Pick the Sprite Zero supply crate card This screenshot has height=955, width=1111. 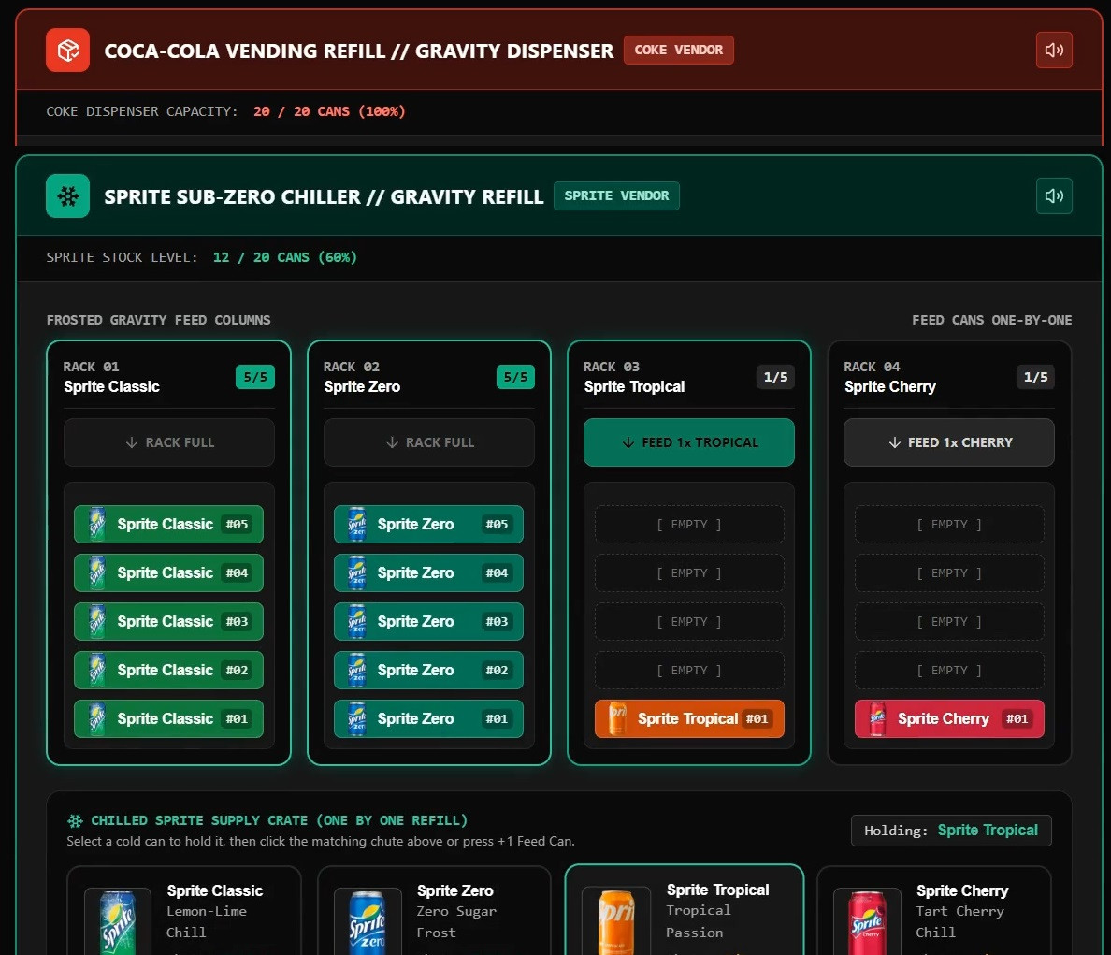tap(434, 911)
